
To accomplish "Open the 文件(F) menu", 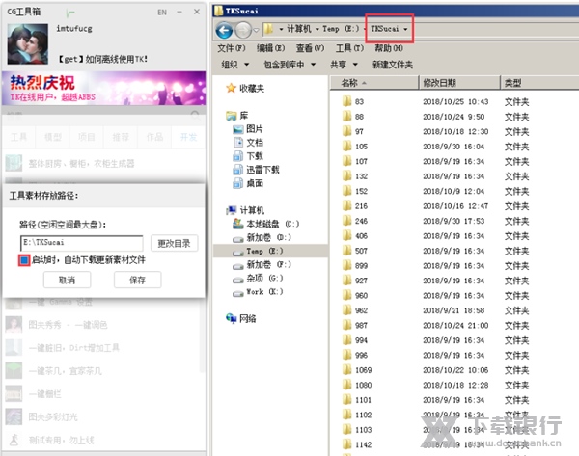I will click(232, 48).
